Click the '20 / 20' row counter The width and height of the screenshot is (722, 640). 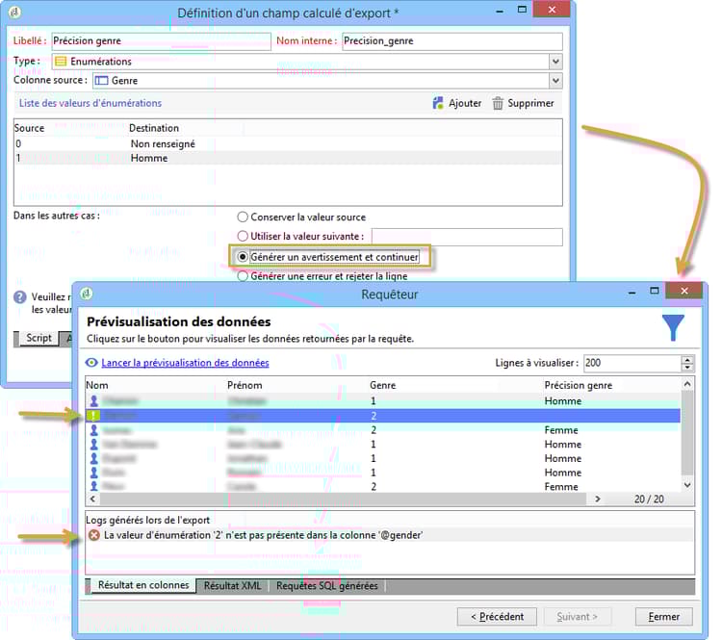point(649,499)
